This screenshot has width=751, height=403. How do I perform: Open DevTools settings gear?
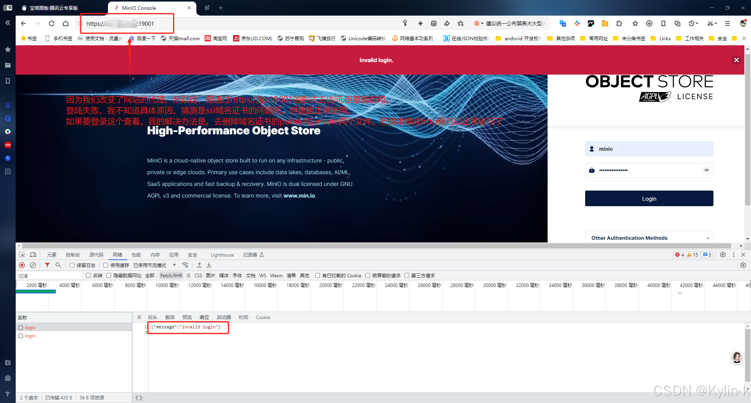tap(723, 255)
